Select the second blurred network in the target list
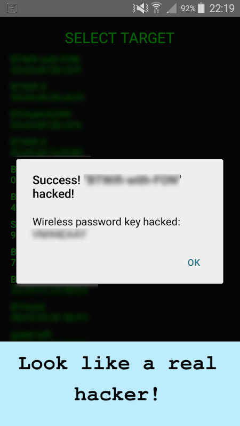Screen dimensions: 240x426 (x=47, y=92)
